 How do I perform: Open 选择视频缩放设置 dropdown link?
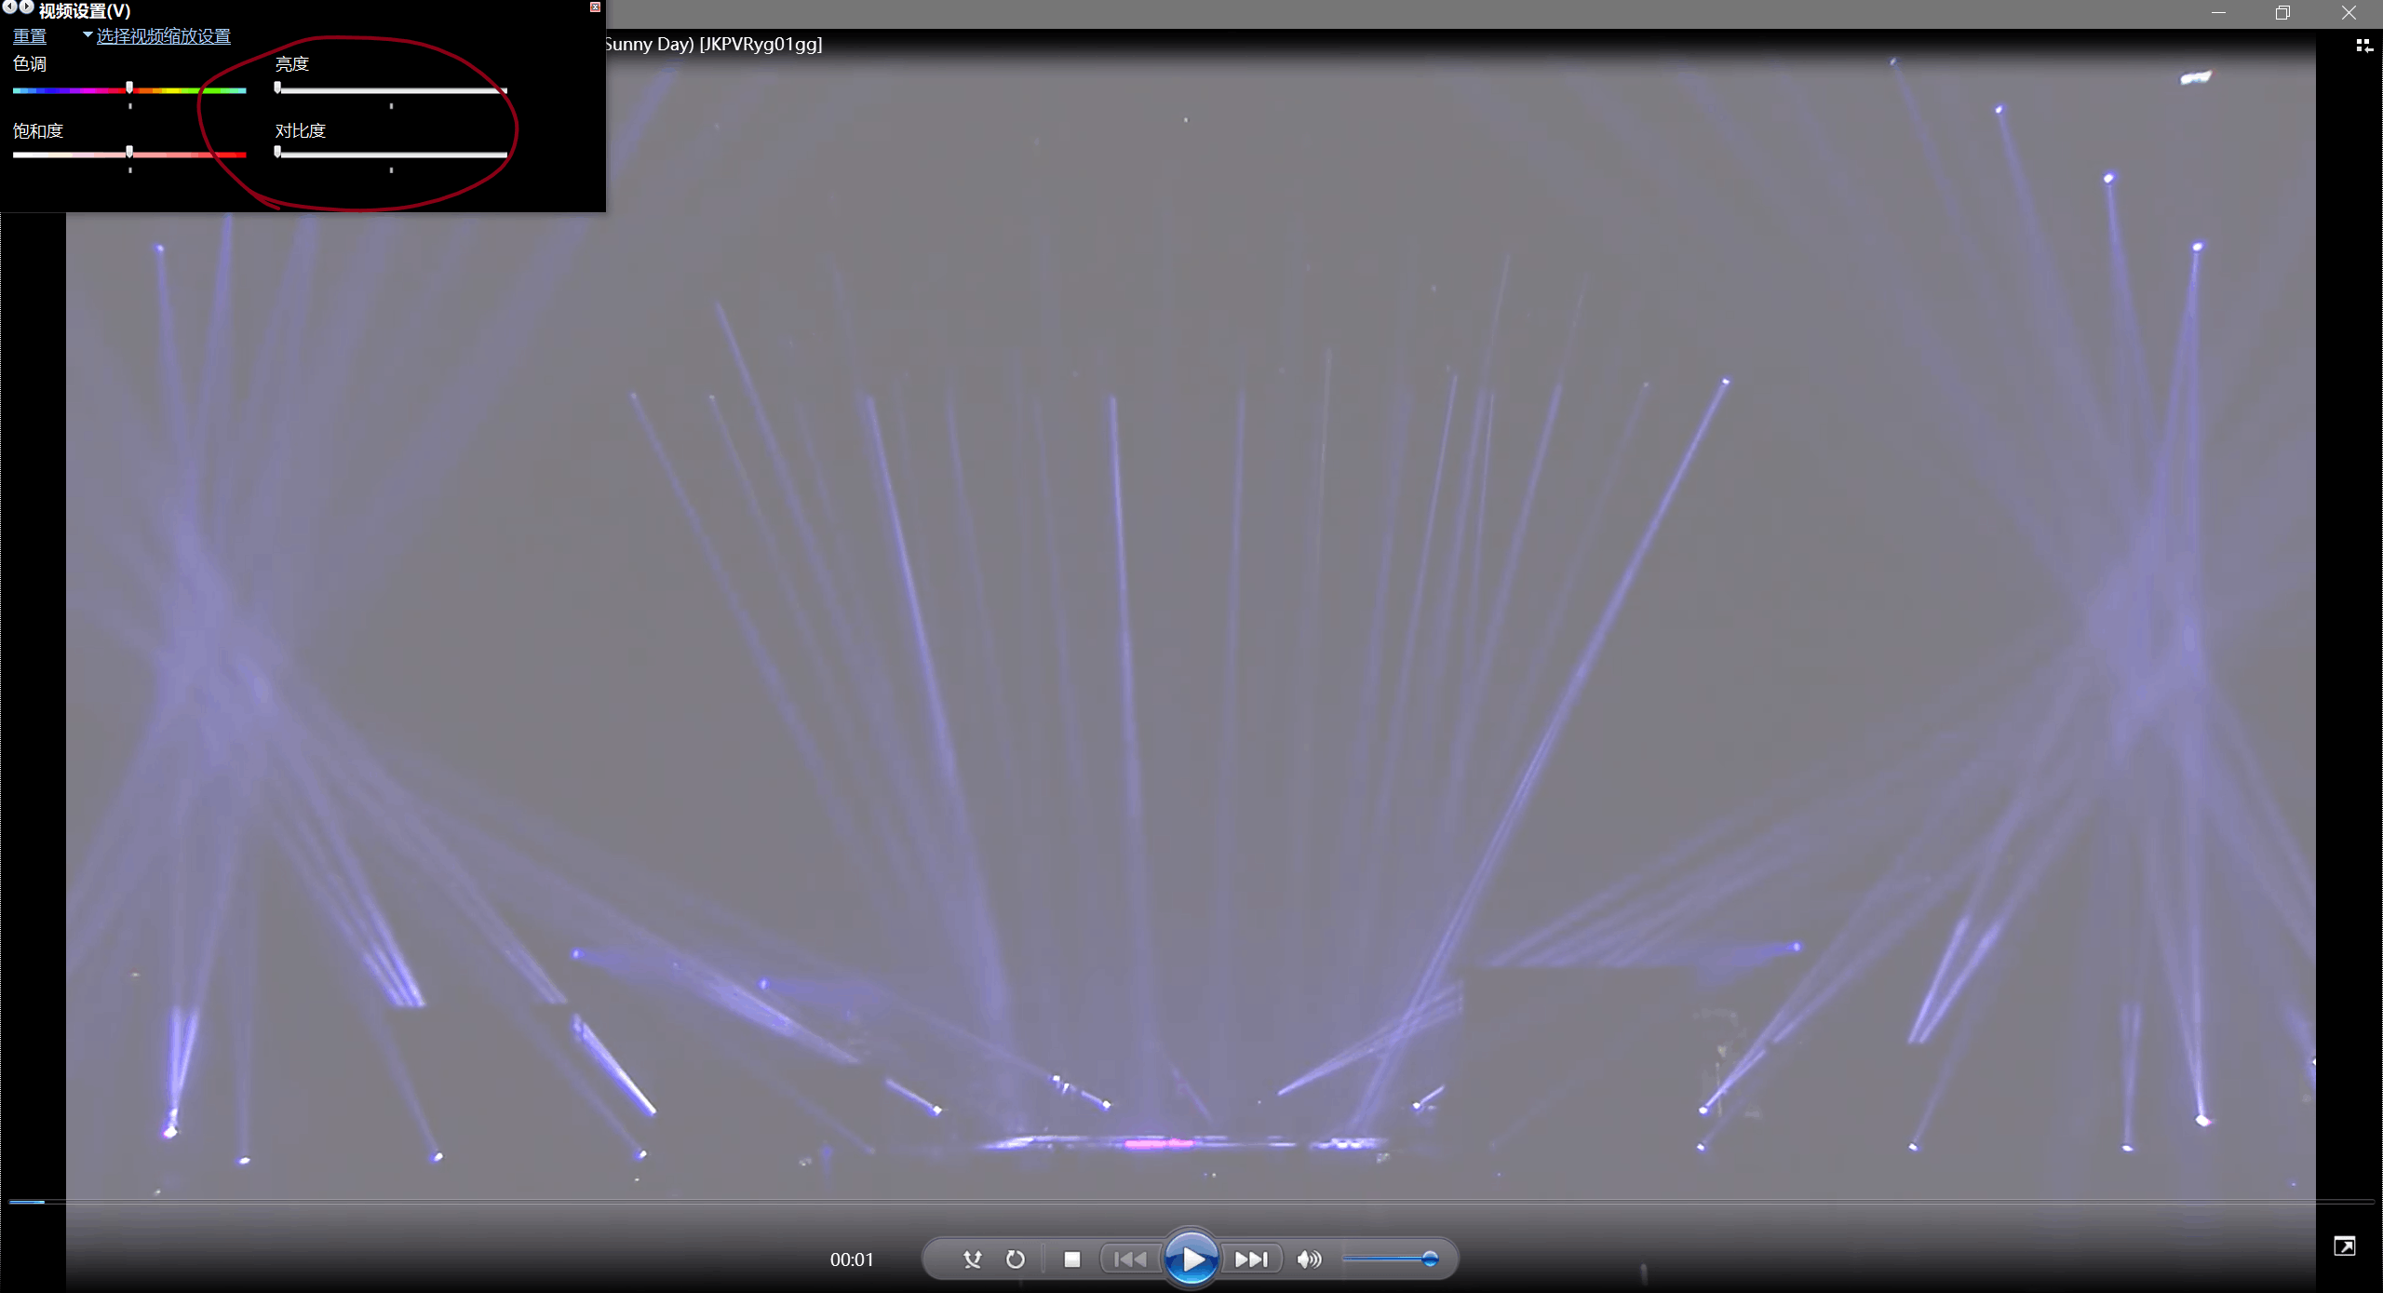[163, 36]
